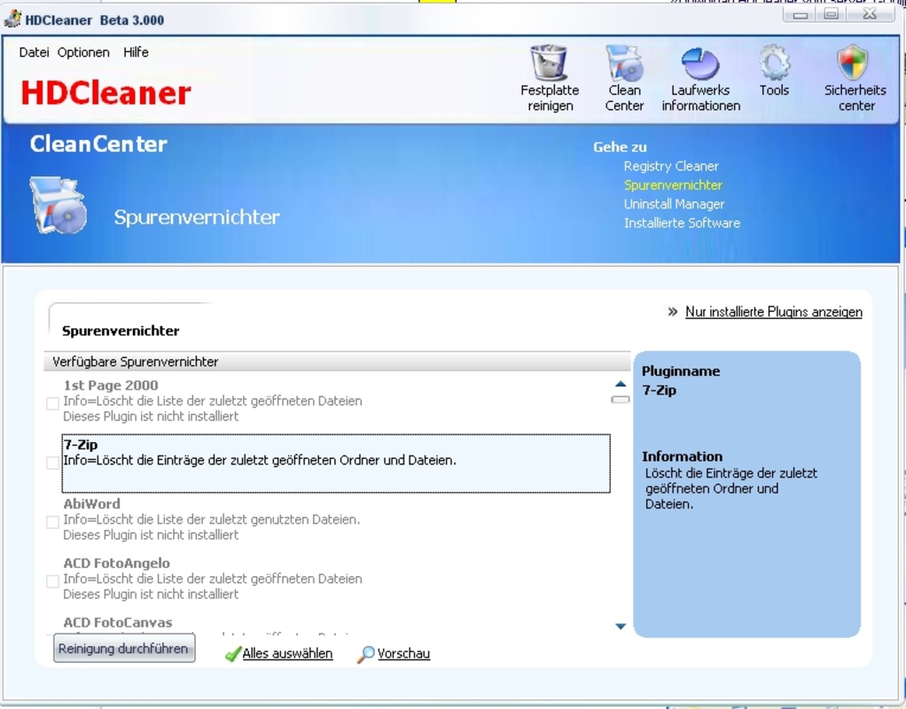Select the Spurenvernichter tab header
The image size is (906, 709).
pyautogui.click(x=121, y=331)
